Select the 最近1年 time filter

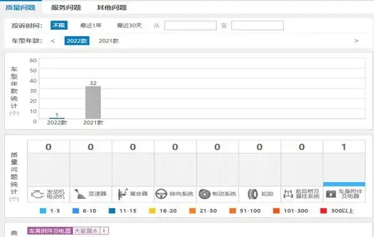[x=91, y=26]
